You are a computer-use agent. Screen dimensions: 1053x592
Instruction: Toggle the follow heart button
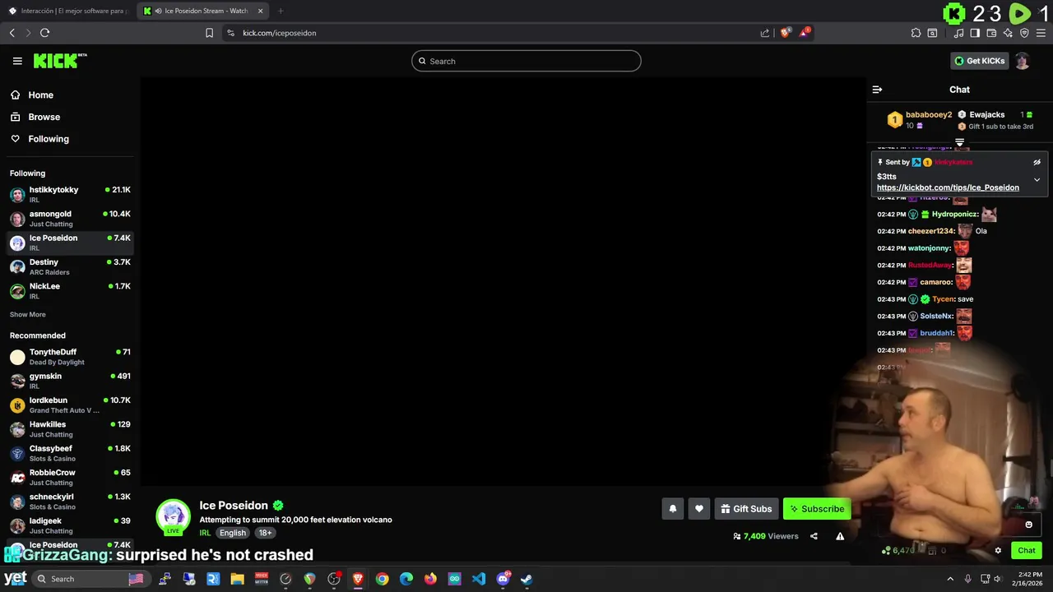coord(699,509)
